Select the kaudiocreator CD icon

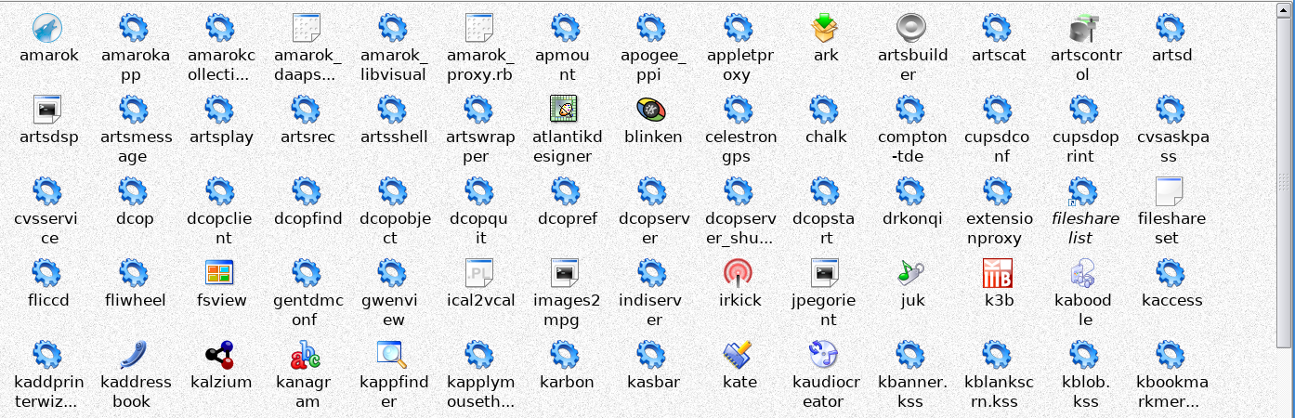pyautogui.click(x=825, y=355)
